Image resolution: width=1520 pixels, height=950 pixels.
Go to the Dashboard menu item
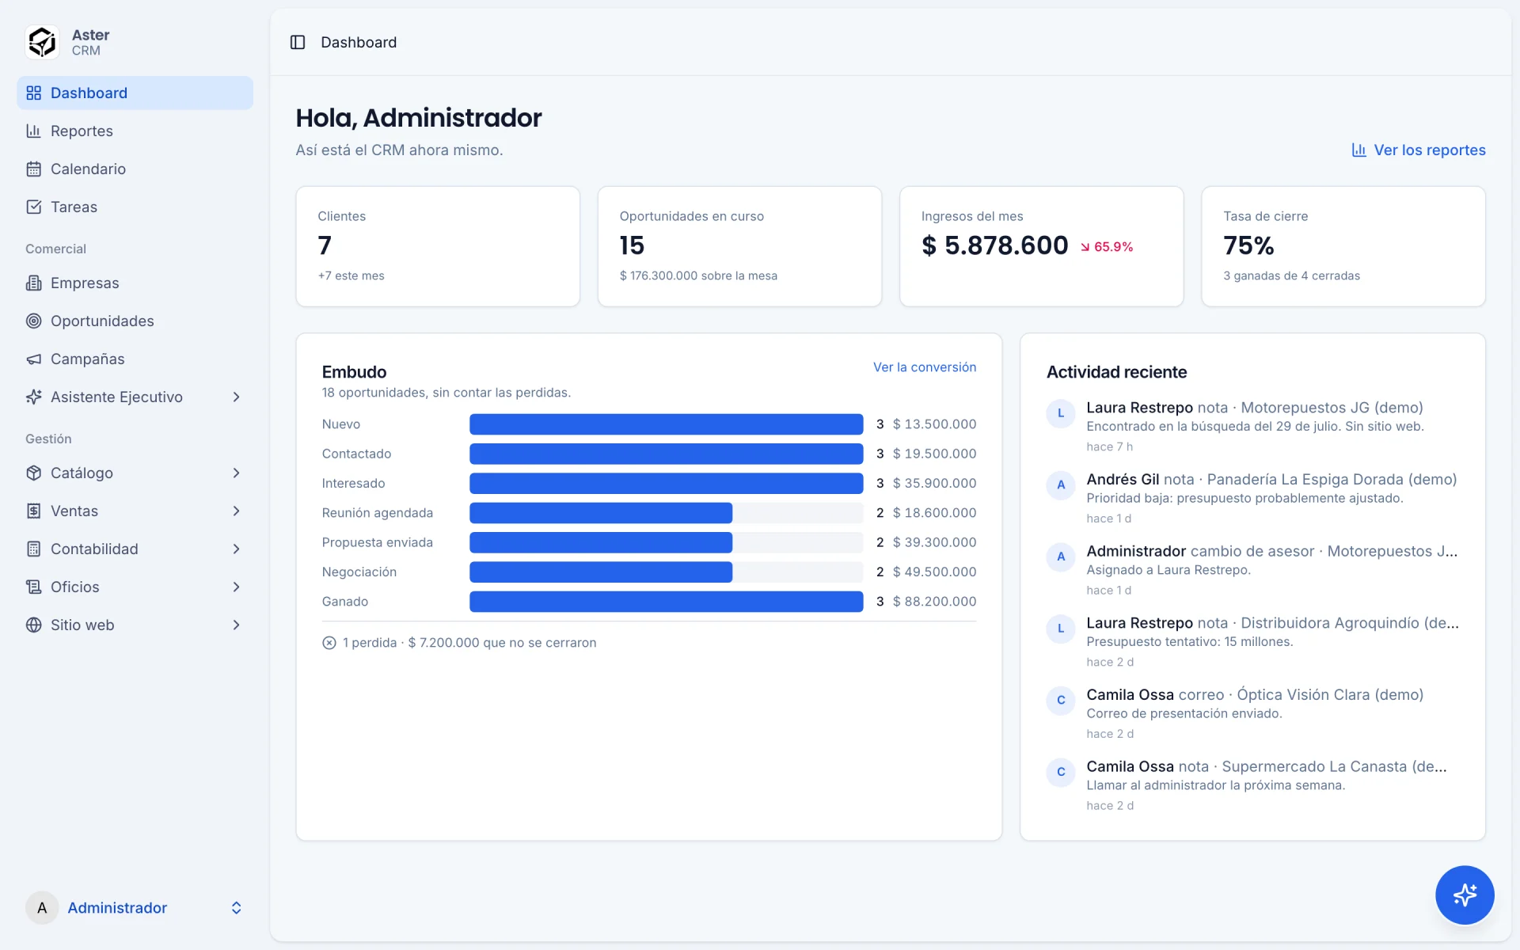(135, 93)
